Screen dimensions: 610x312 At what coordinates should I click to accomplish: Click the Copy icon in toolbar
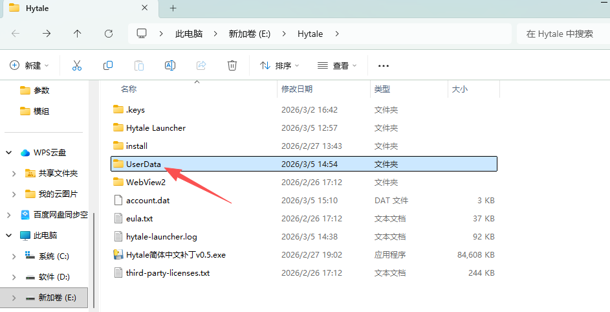(x=108, y=65)
